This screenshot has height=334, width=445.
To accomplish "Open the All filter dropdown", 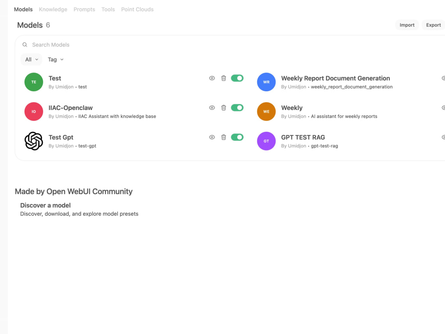I will pyautogui.click(x=32, y=59).
